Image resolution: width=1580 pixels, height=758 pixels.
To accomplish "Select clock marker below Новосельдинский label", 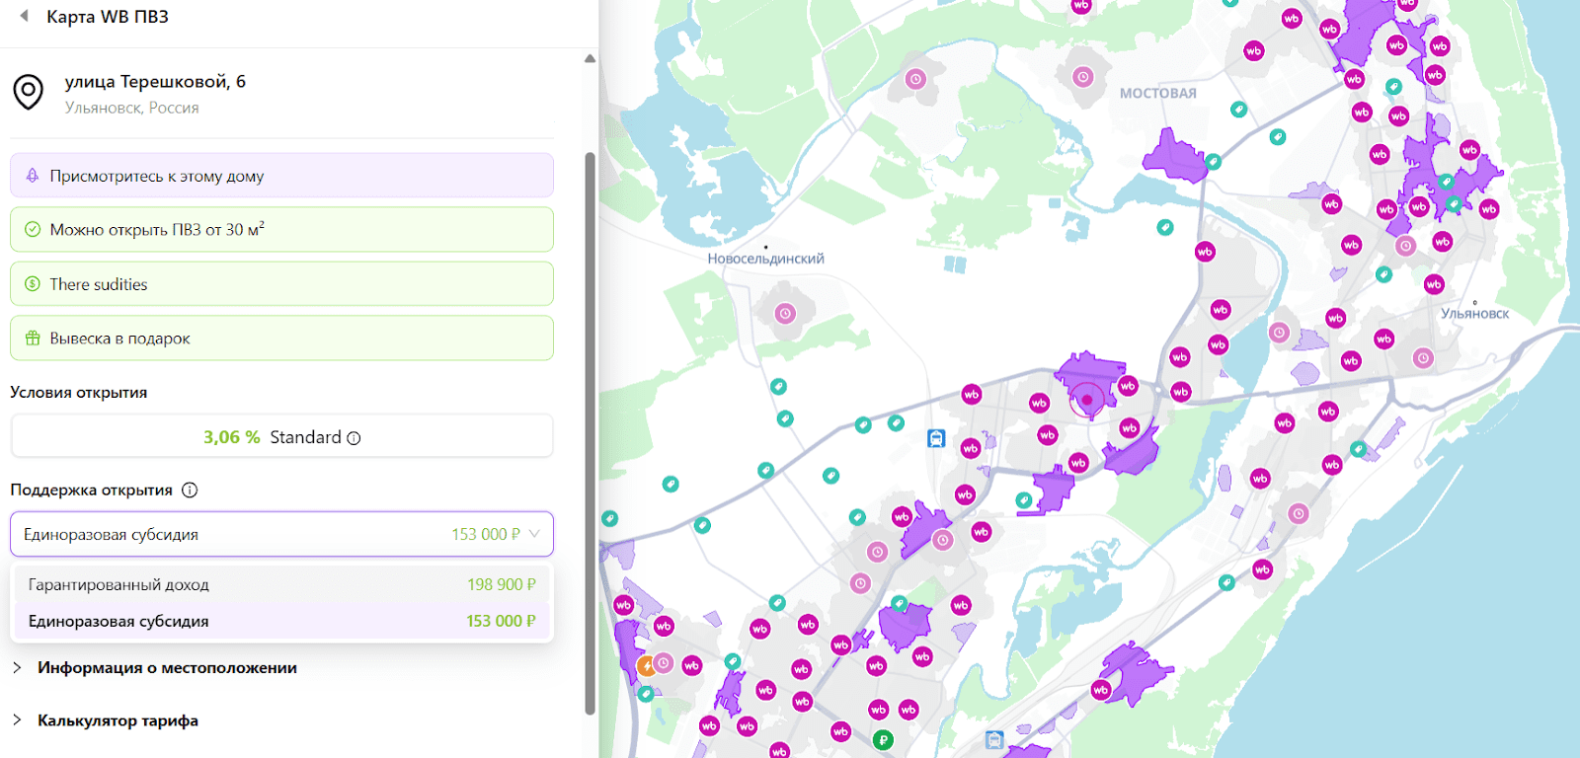I will pos(785,314).
